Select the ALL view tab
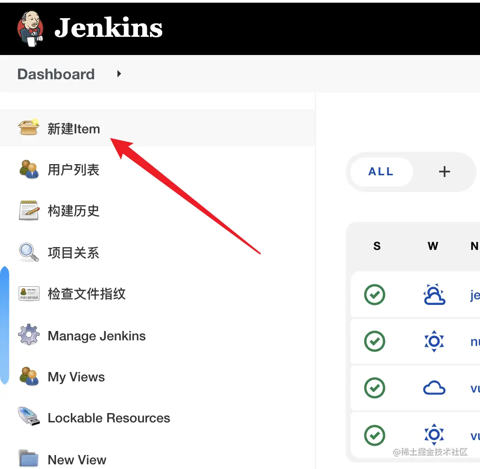 click(x=381, y=172)
